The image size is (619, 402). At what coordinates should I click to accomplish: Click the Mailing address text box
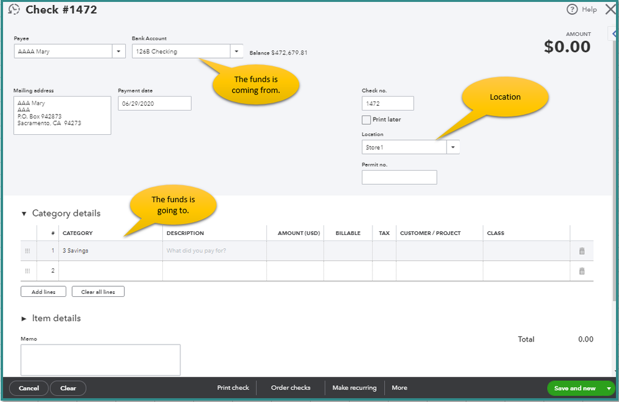[x=63, y=116]
